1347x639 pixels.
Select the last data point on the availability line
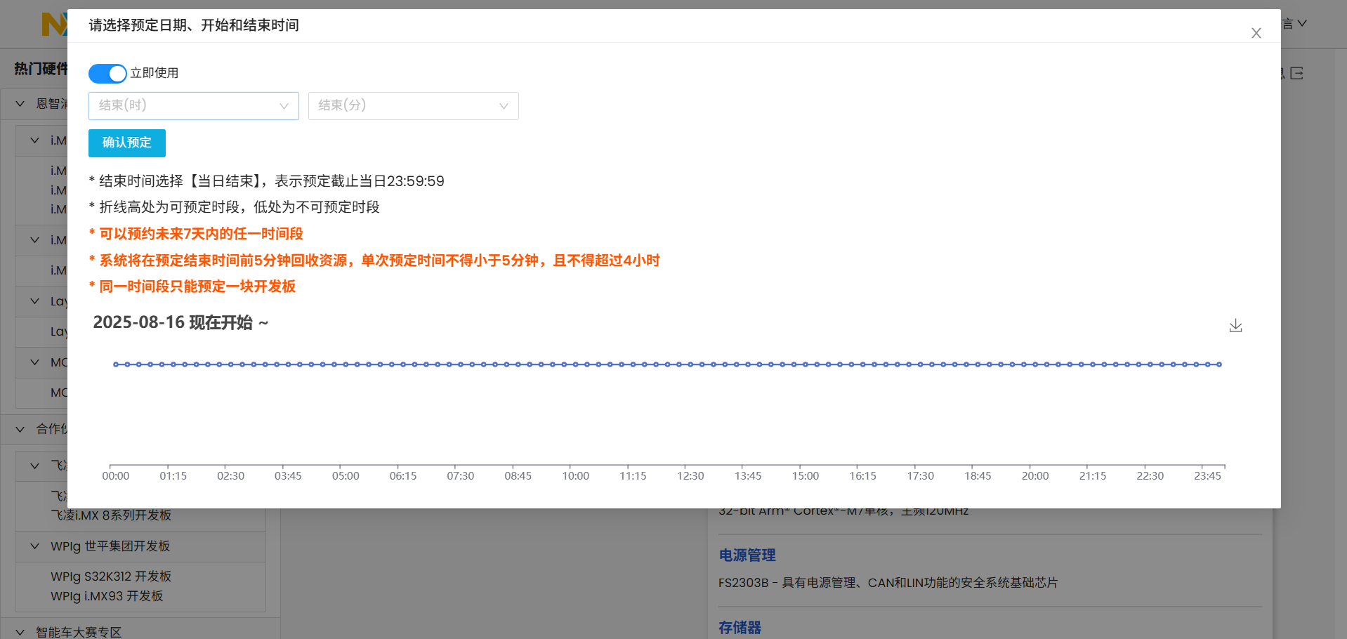coord(1219,364)
